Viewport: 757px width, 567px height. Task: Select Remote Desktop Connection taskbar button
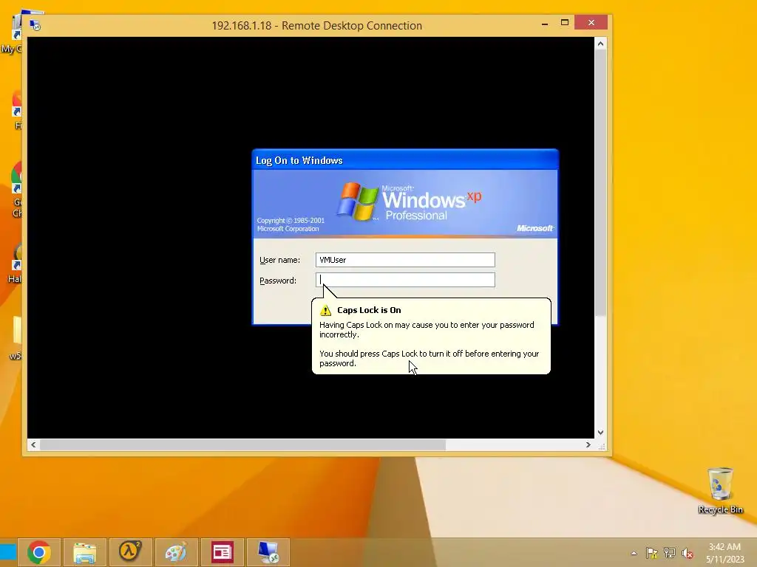point(268,552)
